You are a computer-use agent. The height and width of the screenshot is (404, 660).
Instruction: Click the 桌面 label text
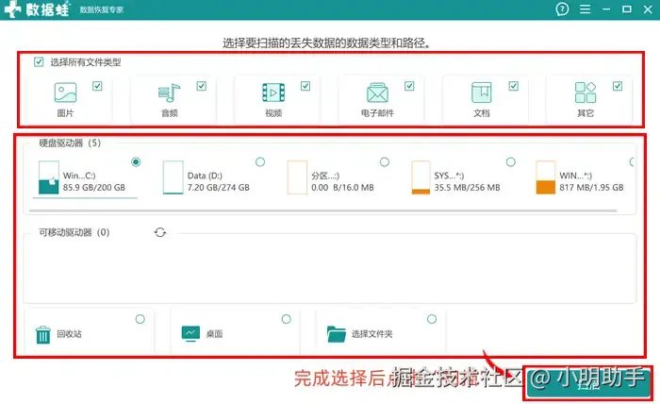pyautogui.click(x=214, y=334)
